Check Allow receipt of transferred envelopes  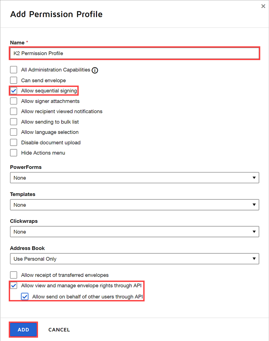[x=13, y=275]
